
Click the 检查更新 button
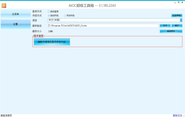point(177,16)
